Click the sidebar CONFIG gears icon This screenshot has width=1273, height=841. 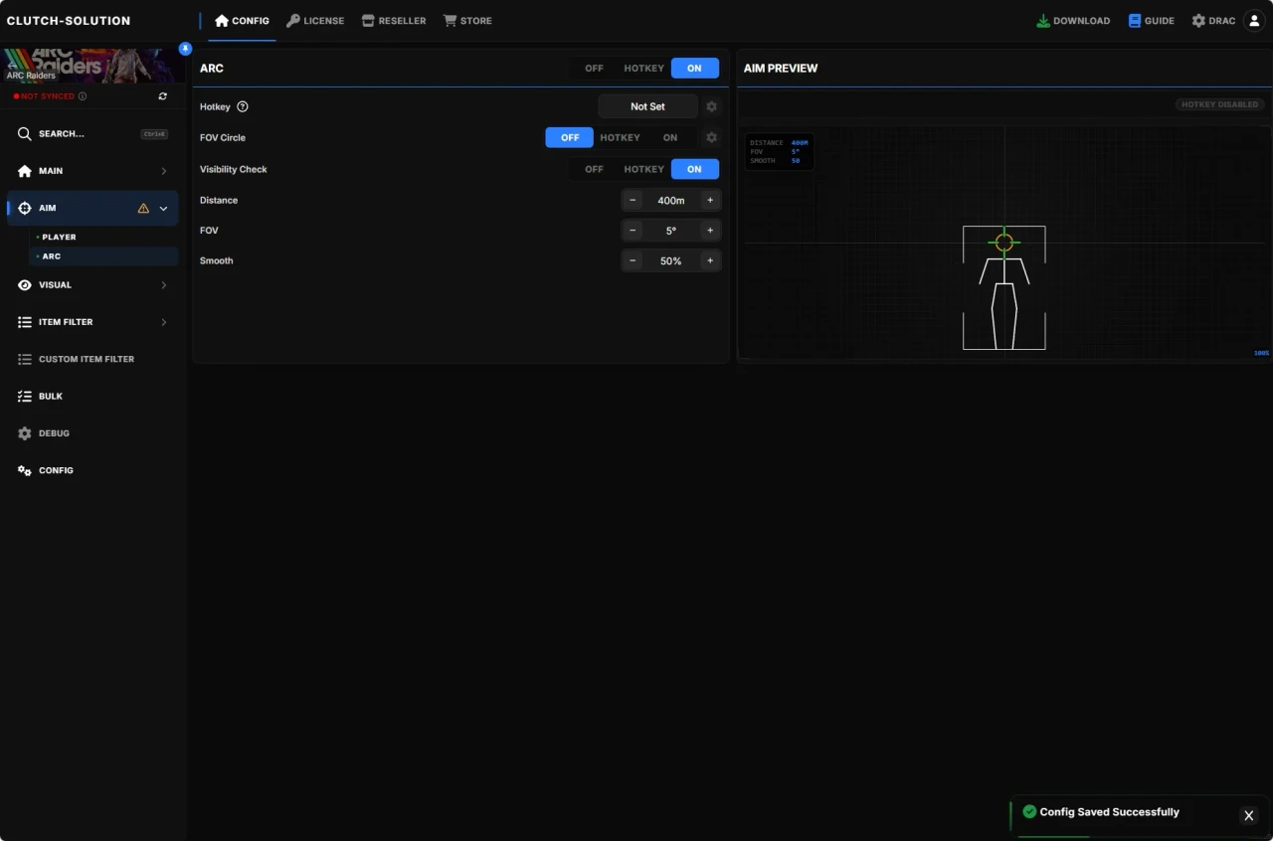[25, 470]
